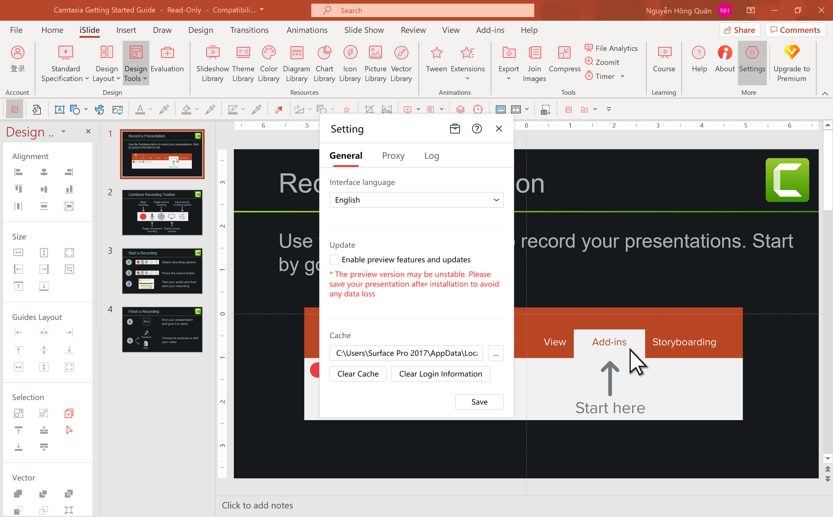This screenshot has width=833, height=517.
Task: Open File Analytics
Action: pos(611,48)
